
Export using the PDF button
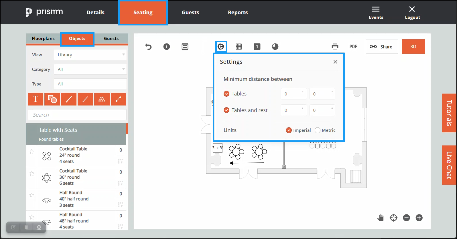point(353,47)
